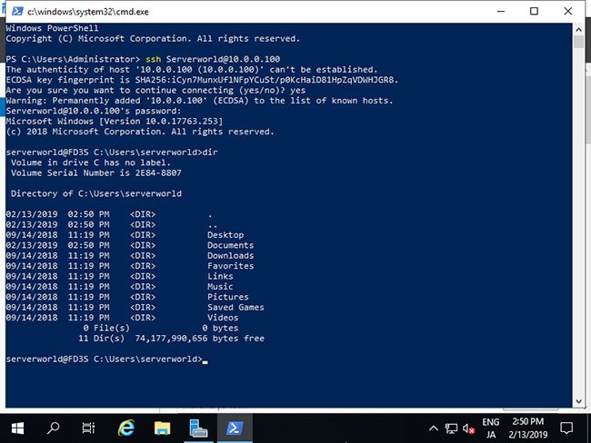Click the yellow 'ssh' command text

pyautogui.click(x=153, y=59)
